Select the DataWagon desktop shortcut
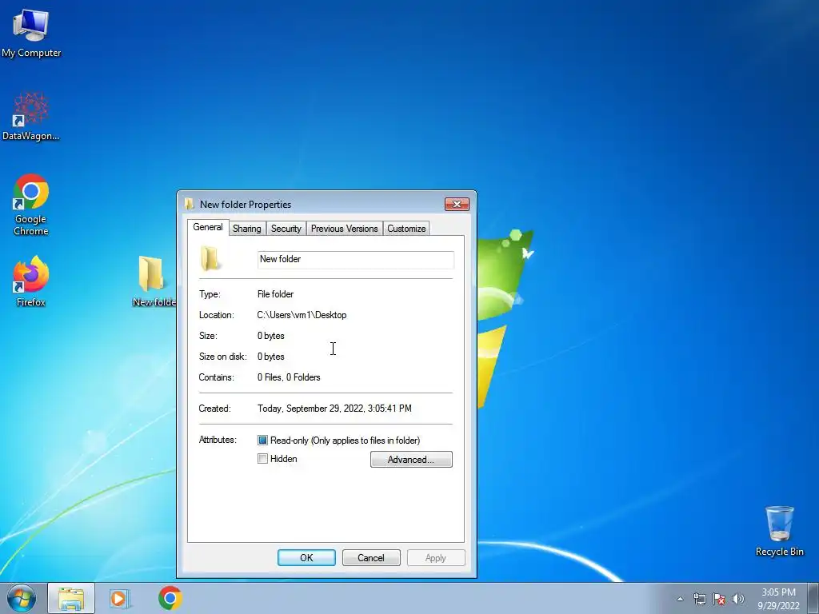 click(x=31, y=117)
